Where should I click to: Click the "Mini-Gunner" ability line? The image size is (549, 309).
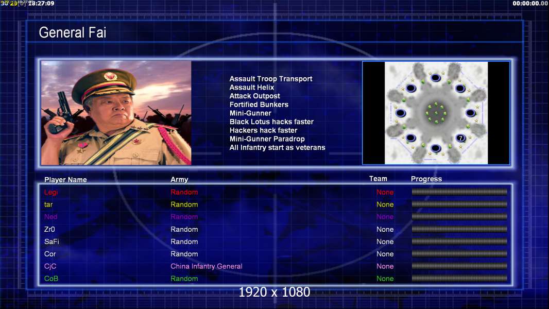[x=250, y=113]
